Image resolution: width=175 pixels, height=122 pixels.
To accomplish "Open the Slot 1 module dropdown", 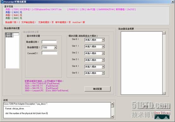I will tap(94, 46).
